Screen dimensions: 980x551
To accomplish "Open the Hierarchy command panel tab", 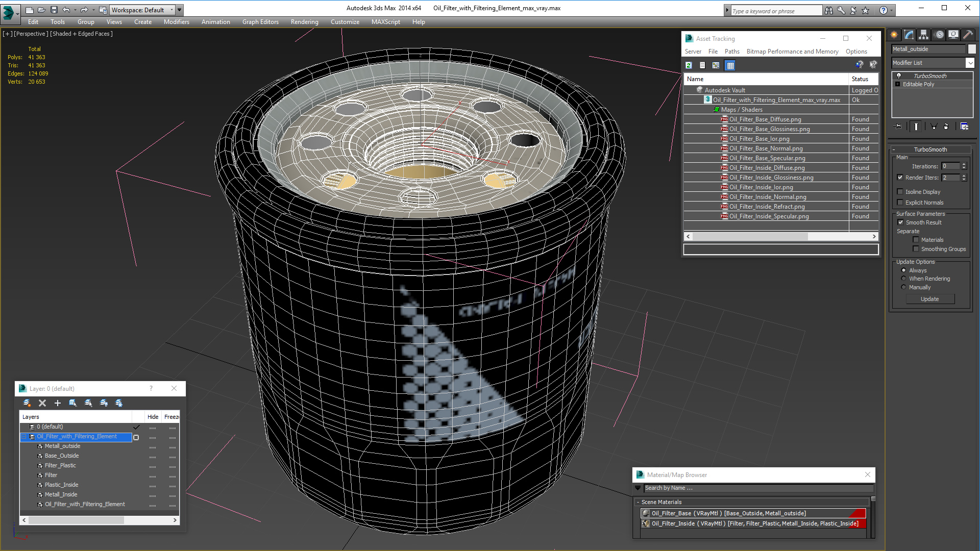I will coord(924,35).
